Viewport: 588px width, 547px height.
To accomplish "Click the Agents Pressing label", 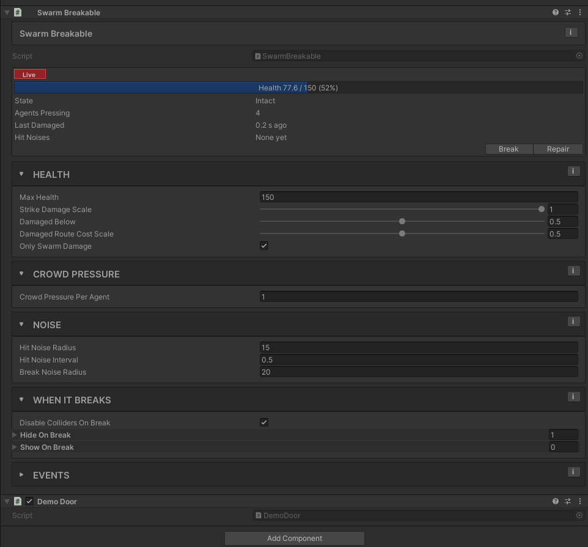I will click(x=42, y=113).
